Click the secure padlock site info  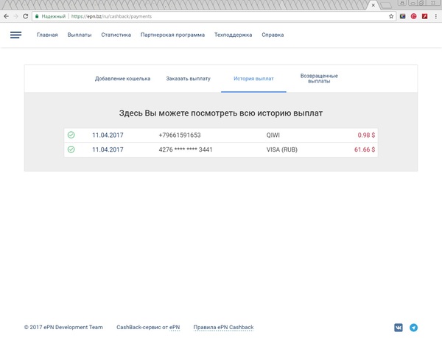click(x=37, y=15)
